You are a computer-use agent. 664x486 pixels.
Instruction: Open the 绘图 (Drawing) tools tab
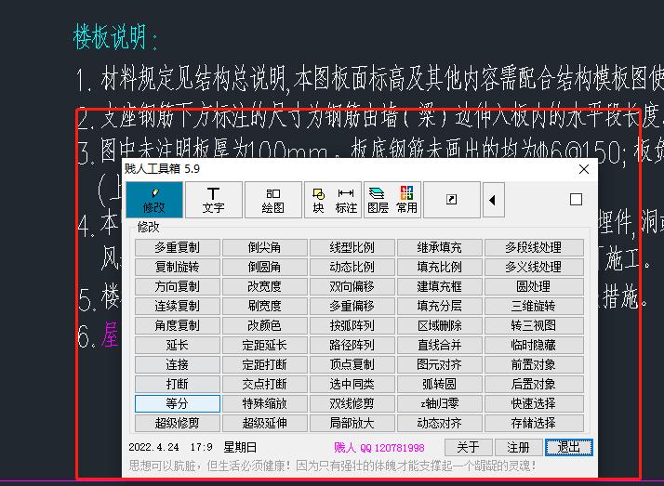273,200
